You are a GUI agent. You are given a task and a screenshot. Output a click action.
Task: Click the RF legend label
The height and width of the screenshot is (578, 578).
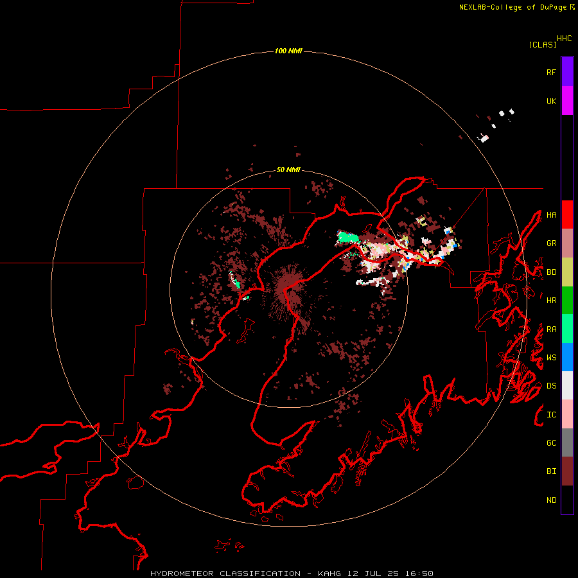tap(551, 72)
